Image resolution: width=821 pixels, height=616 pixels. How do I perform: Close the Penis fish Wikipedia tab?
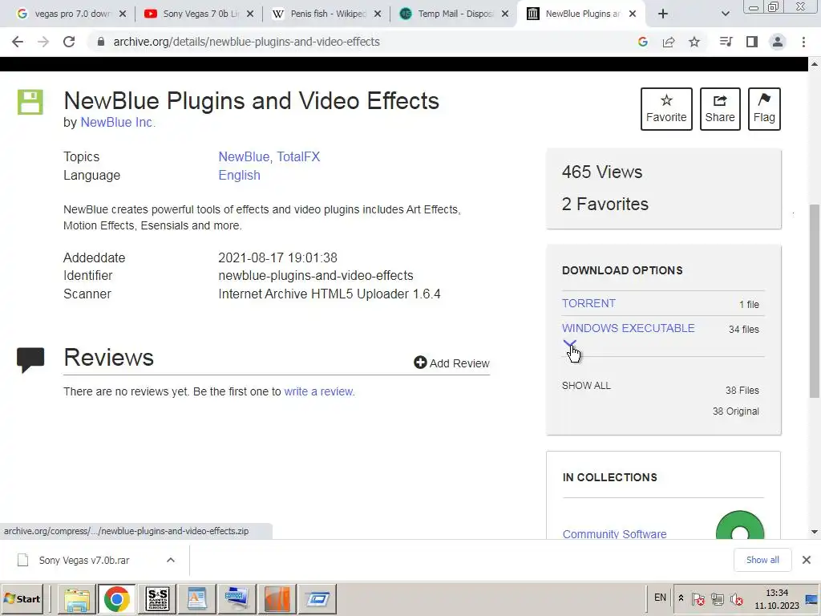[x=378, y=14]
